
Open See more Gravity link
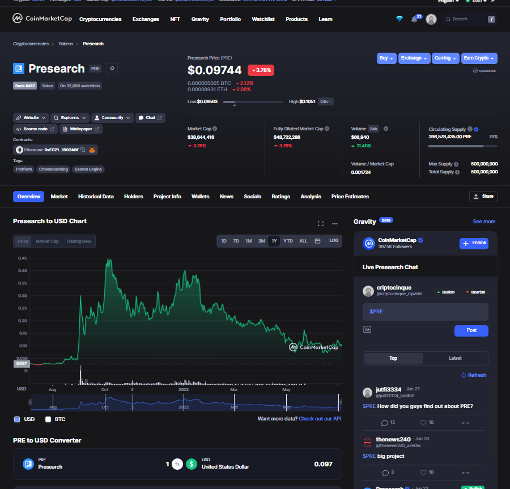pos(484,222)
